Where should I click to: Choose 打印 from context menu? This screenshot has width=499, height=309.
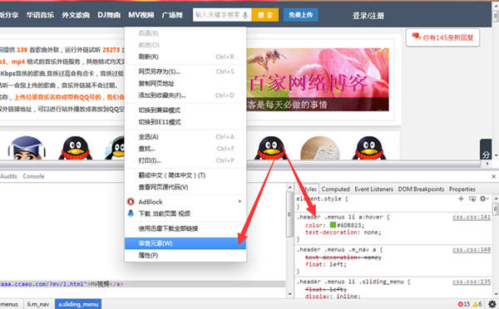point(185,160)
